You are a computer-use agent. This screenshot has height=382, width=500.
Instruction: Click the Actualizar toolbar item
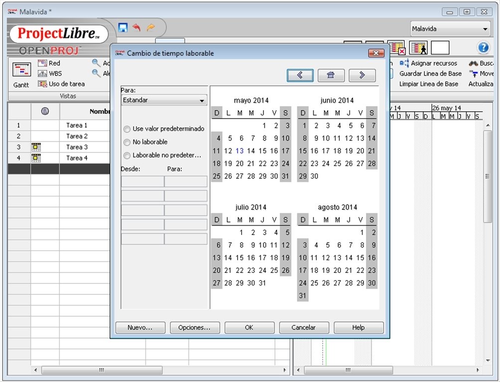[481, 84]
